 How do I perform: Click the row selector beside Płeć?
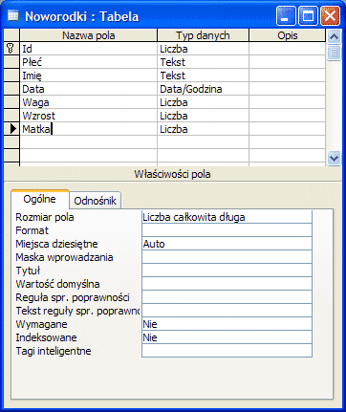[x=11, y=62]
